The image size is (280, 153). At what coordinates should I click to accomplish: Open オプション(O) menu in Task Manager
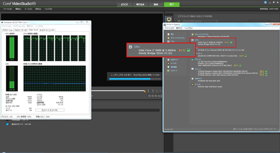tap(19, 26)
